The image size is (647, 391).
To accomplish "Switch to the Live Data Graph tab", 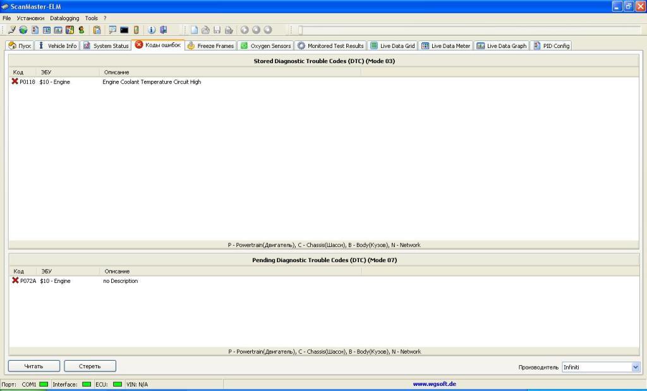I will pyautogui.click(x=501, y=46).
